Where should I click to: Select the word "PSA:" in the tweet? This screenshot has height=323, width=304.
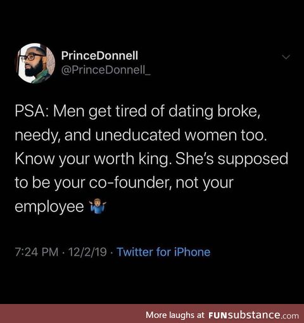(32, 111)
